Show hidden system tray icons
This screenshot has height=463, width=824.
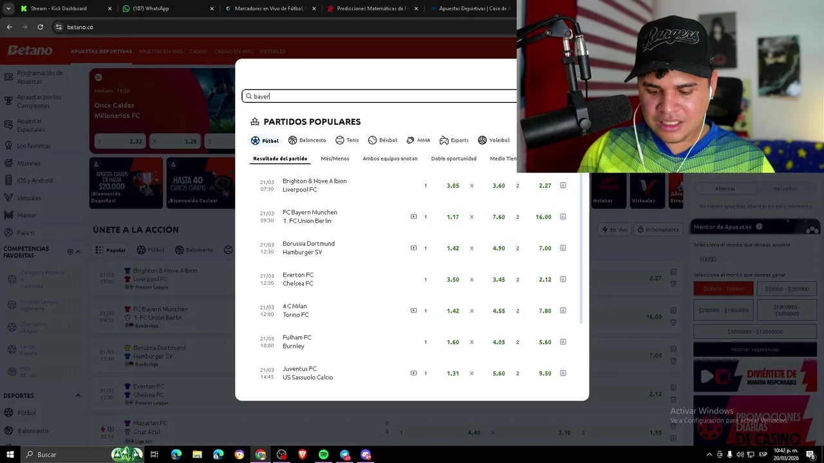pyautogui.click(x=709, y=455)
